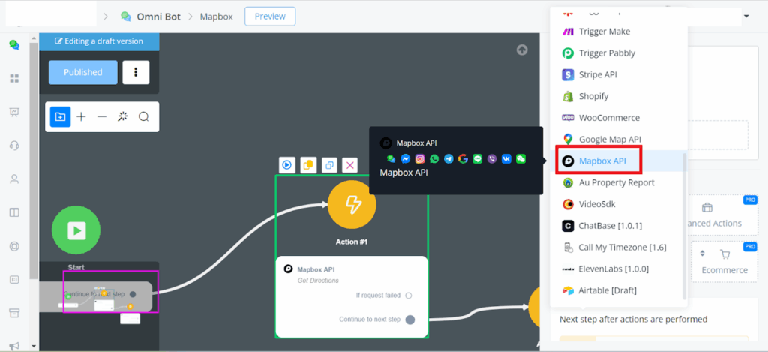Expand the account dropdown arrow at top right
This screenshot has width=768, height=352.
(746, 16)
